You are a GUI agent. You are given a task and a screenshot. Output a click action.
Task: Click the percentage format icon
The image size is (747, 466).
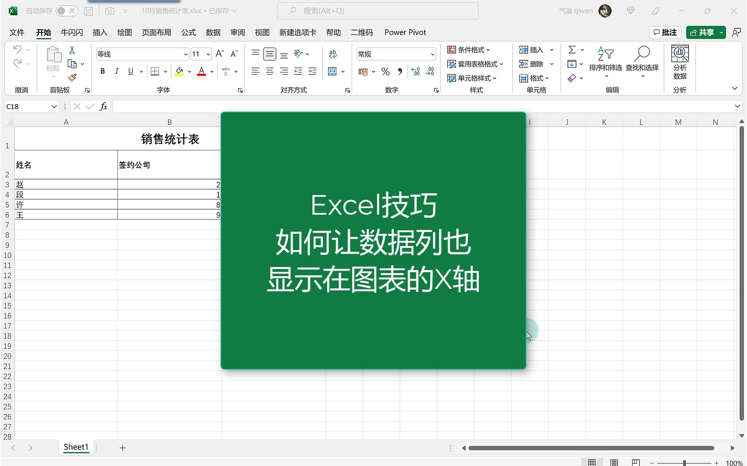click(x=385, y=71)
